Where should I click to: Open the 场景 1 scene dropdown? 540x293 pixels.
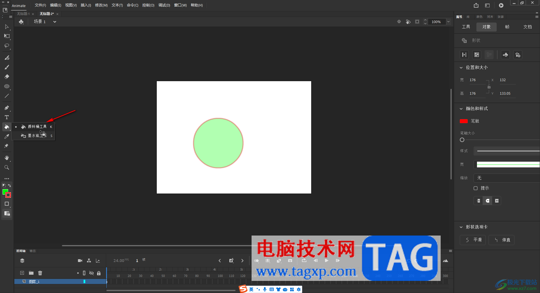(55, 22)
